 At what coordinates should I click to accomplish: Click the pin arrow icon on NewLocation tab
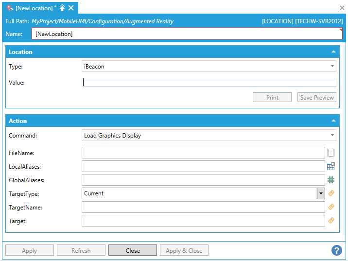tap(62, 8)
